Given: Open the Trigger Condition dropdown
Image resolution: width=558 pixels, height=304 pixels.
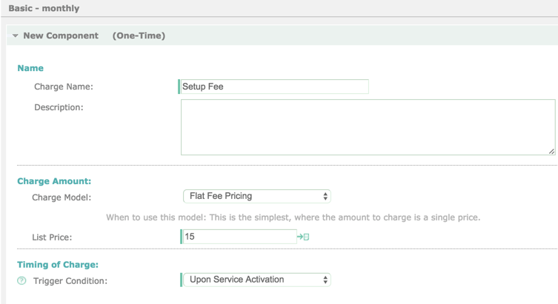Looking at the screenshot, I should click(x=257, y=280).
